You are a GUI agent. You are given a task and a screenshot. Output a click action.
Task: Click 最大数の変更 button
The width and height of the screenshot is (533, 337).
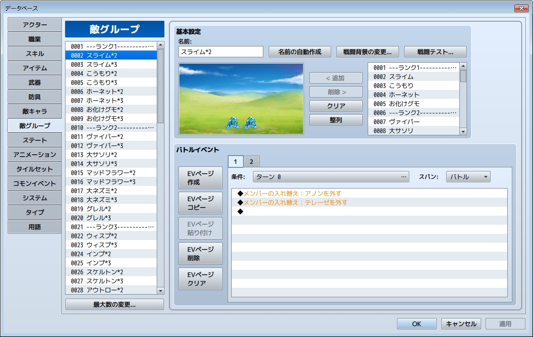coord(114,304)
